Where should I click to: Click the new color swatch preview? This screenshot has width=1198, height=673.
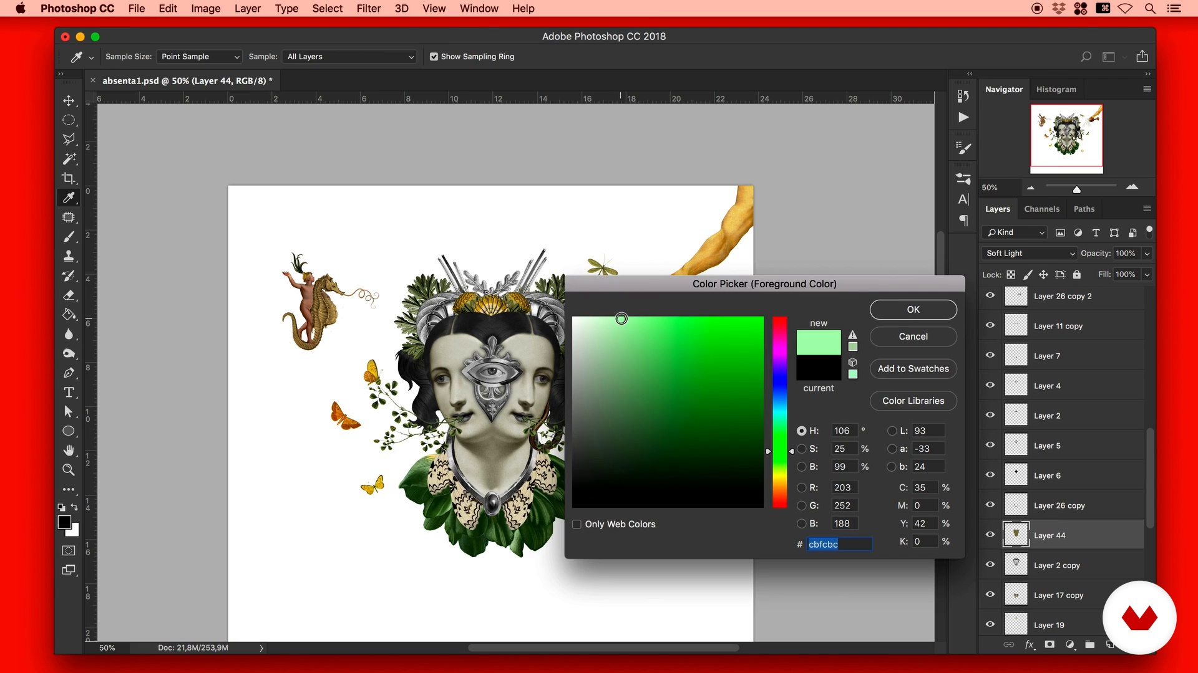pos(818,343)
